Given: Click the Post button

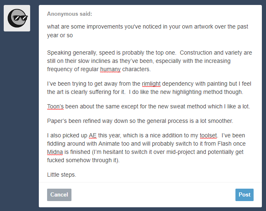Looking at the screenshot, I should coord(244,195).
